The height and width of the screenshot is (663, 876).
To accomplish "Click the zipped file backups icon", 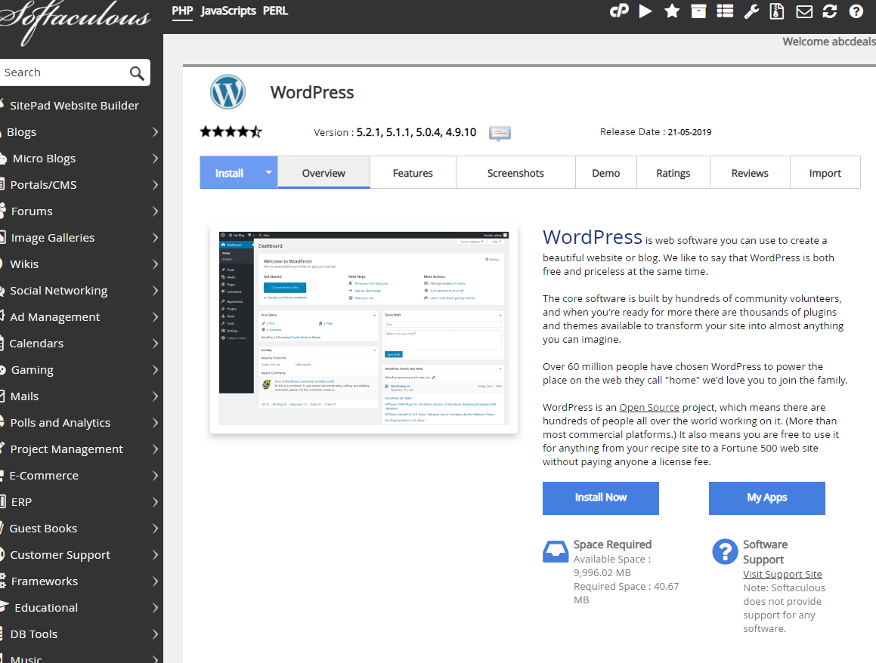I will [x=777, y=11].
